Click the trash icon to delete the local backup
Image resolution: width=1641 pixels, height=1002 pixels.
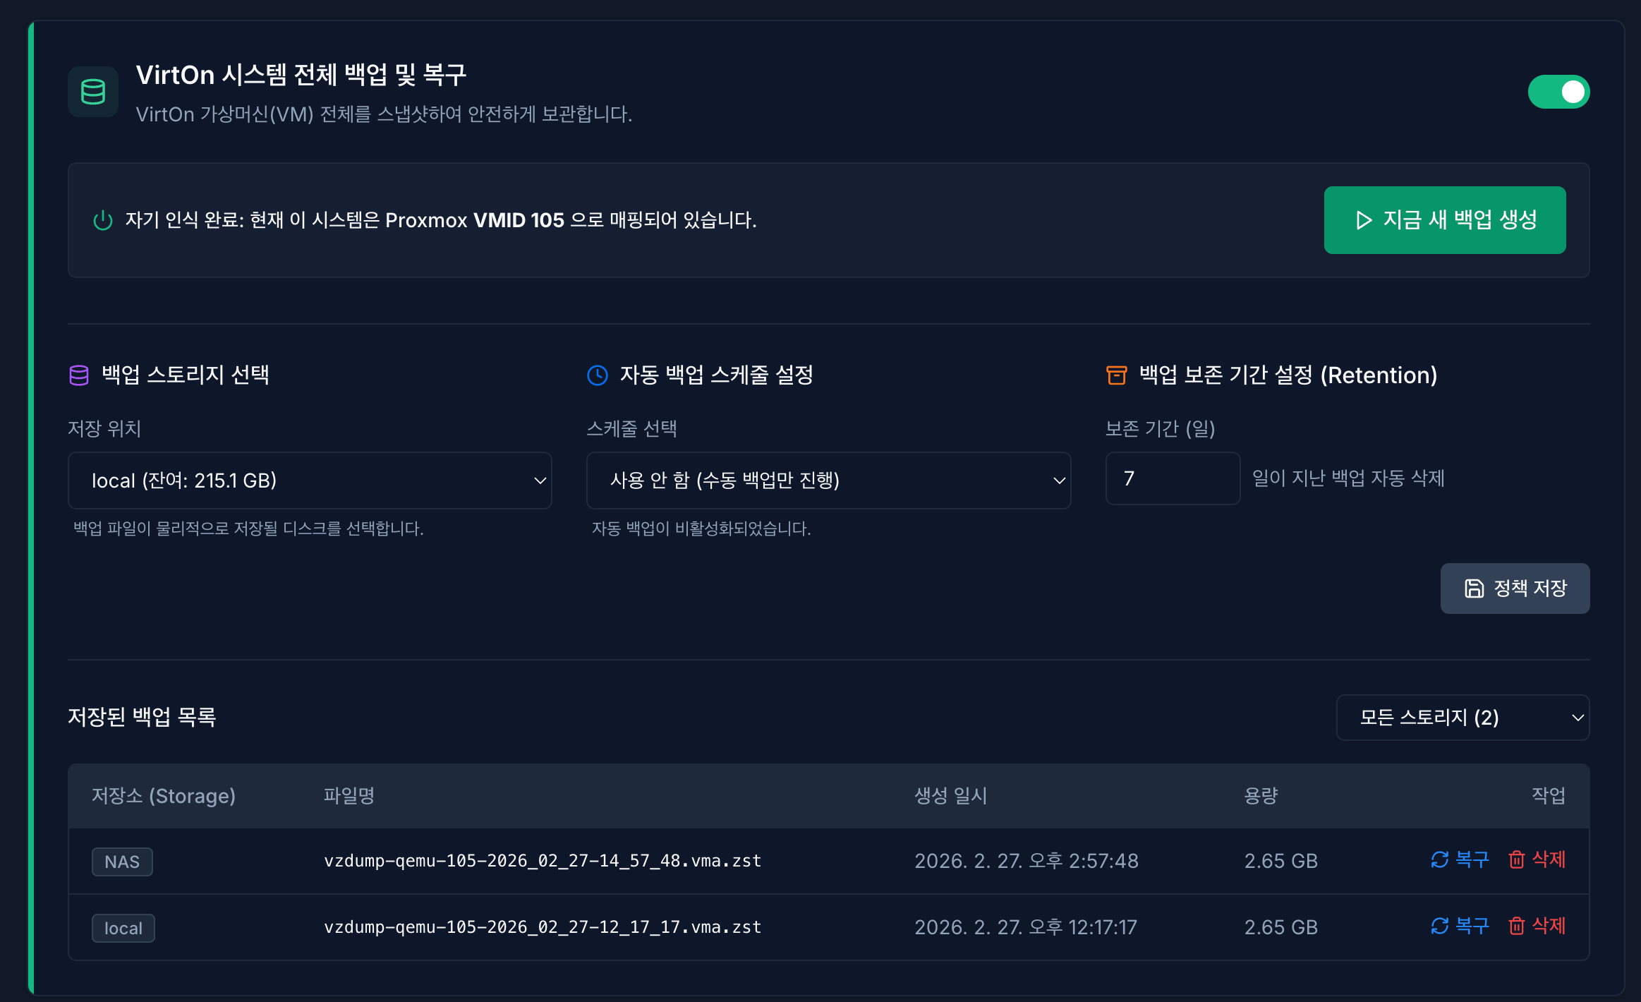pyautogui.click(x=1517, y=926)
